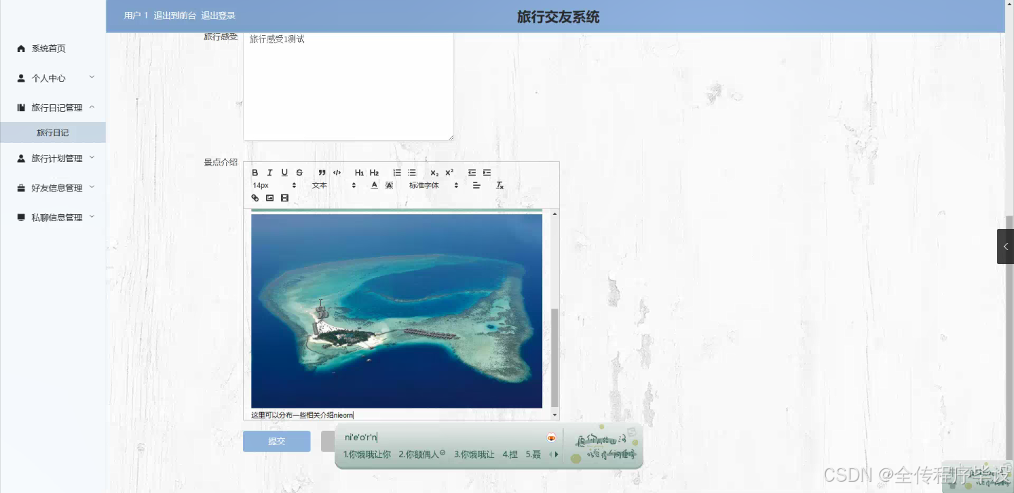Insert a blockquote in the editor
This screenshot has height=493, width=1014.
[x=321, y=173]
